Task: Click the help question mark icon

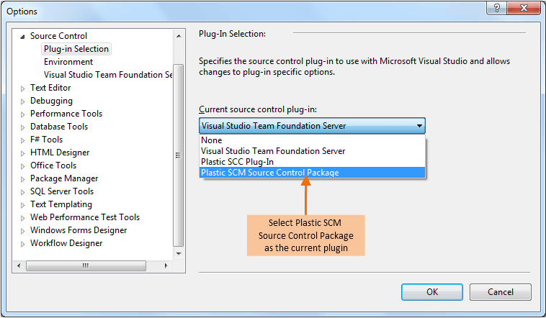Action: (x=497, y=8)
